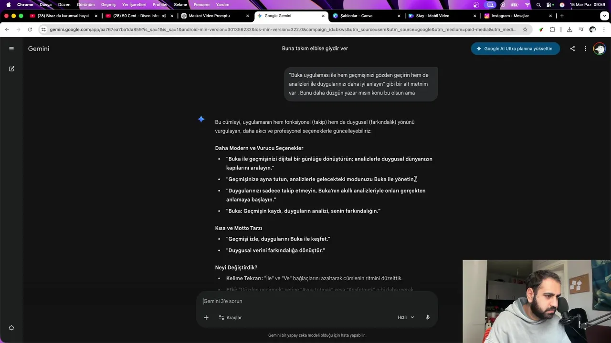The image size is (611, 343).
Task: Click the chat title Buna takım elbise giydir ver
Action: (315, 49)
